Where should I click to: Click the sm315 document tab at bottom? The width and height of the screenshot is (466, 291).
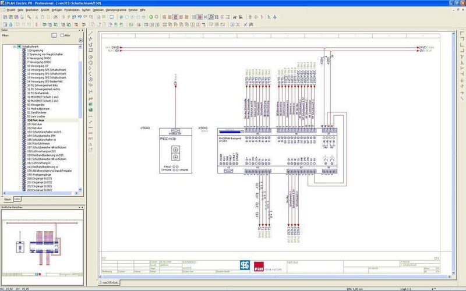(x=109, y=283)
